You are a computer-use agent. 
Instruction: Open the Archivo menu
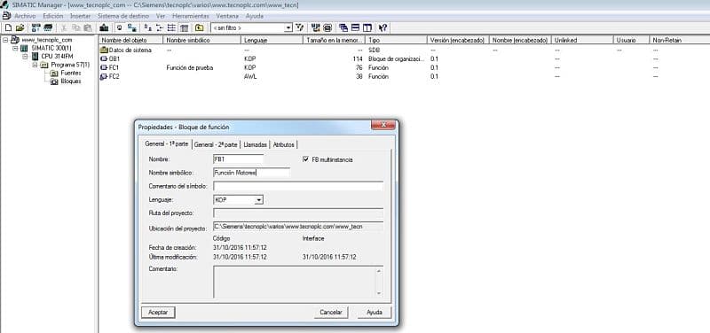pyautogui.click(x=25, y=16)
